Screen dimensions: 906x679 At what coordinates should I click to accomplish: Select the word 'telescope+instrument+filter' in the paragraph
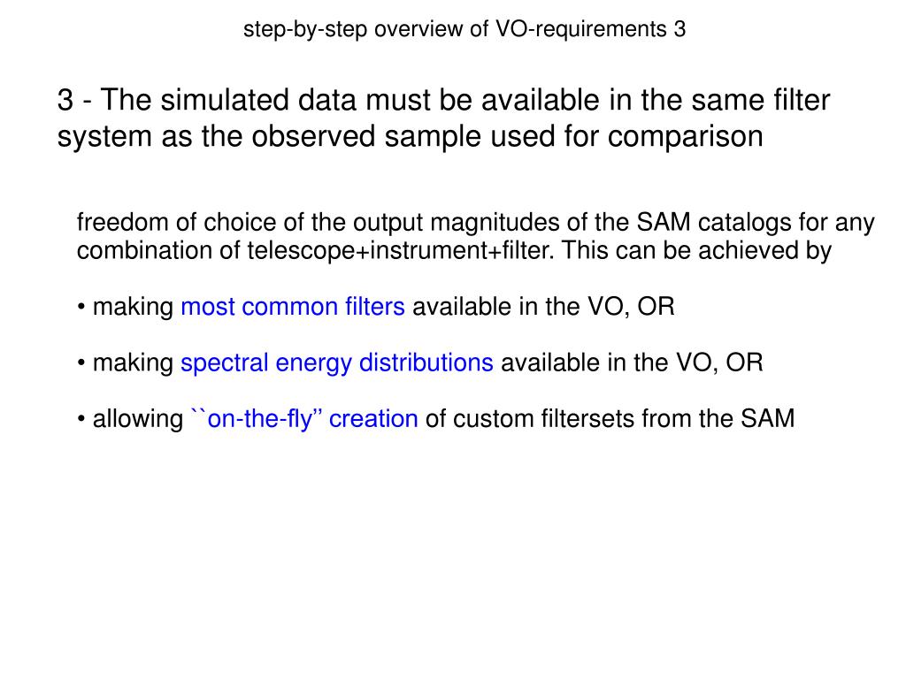point(401,250)
